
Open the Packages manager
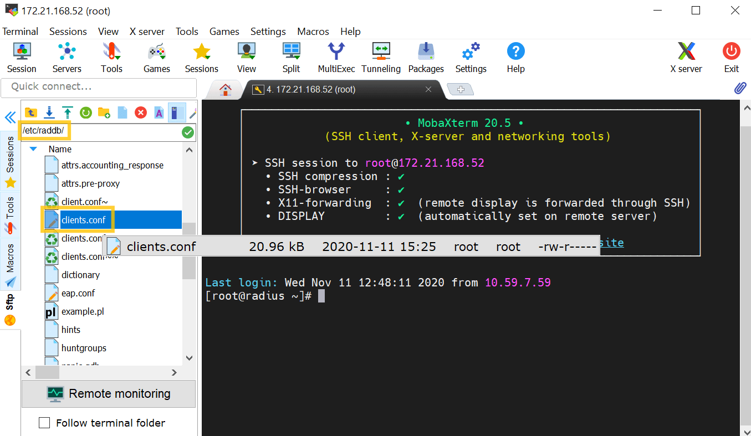tap(426, 57)
